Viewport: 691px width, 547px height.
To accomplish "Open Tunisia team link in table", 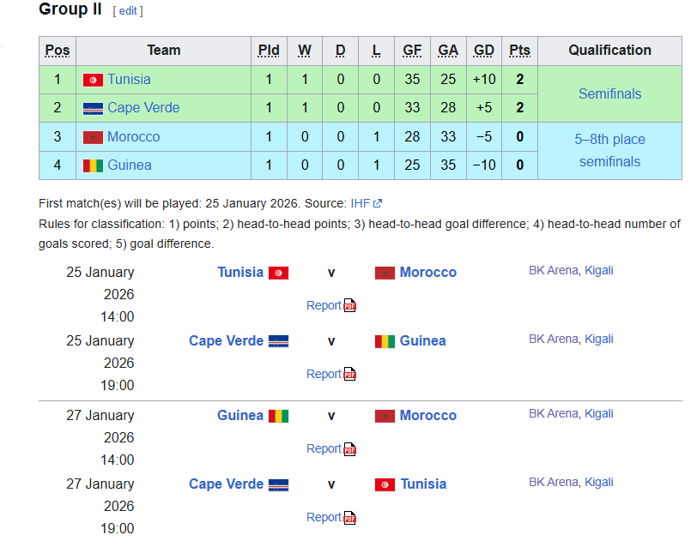I will point(129,79).
